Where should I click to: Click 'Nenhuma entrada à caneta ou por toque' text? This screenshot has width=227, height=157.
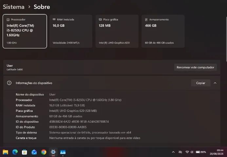[x=95, y=138]
